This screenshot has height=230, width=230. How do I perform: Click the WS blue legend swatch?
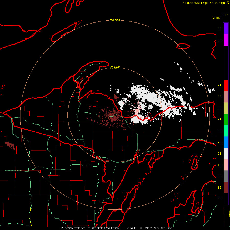226,142
